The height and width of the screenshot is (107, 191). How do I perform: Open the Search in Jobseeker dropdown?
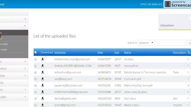(146, 43)
